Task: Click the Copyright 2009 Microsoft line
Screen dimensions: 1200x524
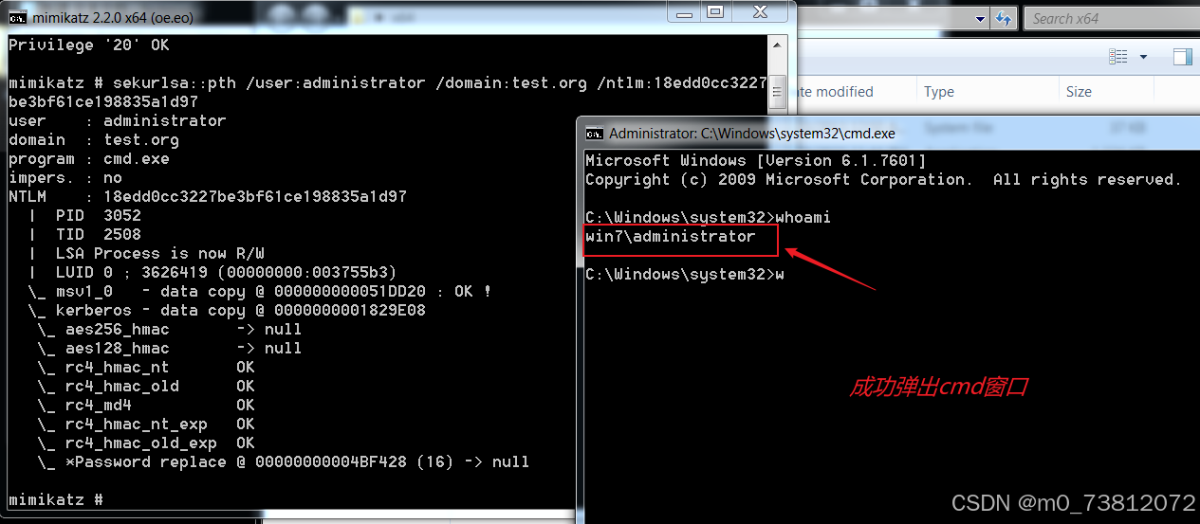Action: coord(884,180)
